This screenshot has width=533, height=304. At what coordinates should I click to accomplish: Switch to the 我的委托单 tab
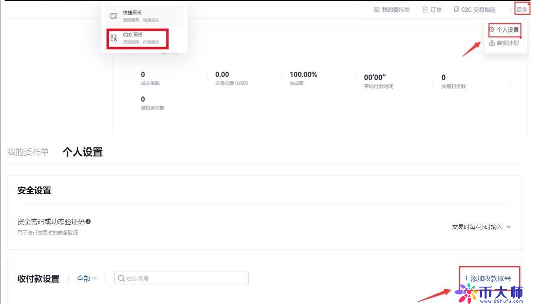(x=28, y=152)
